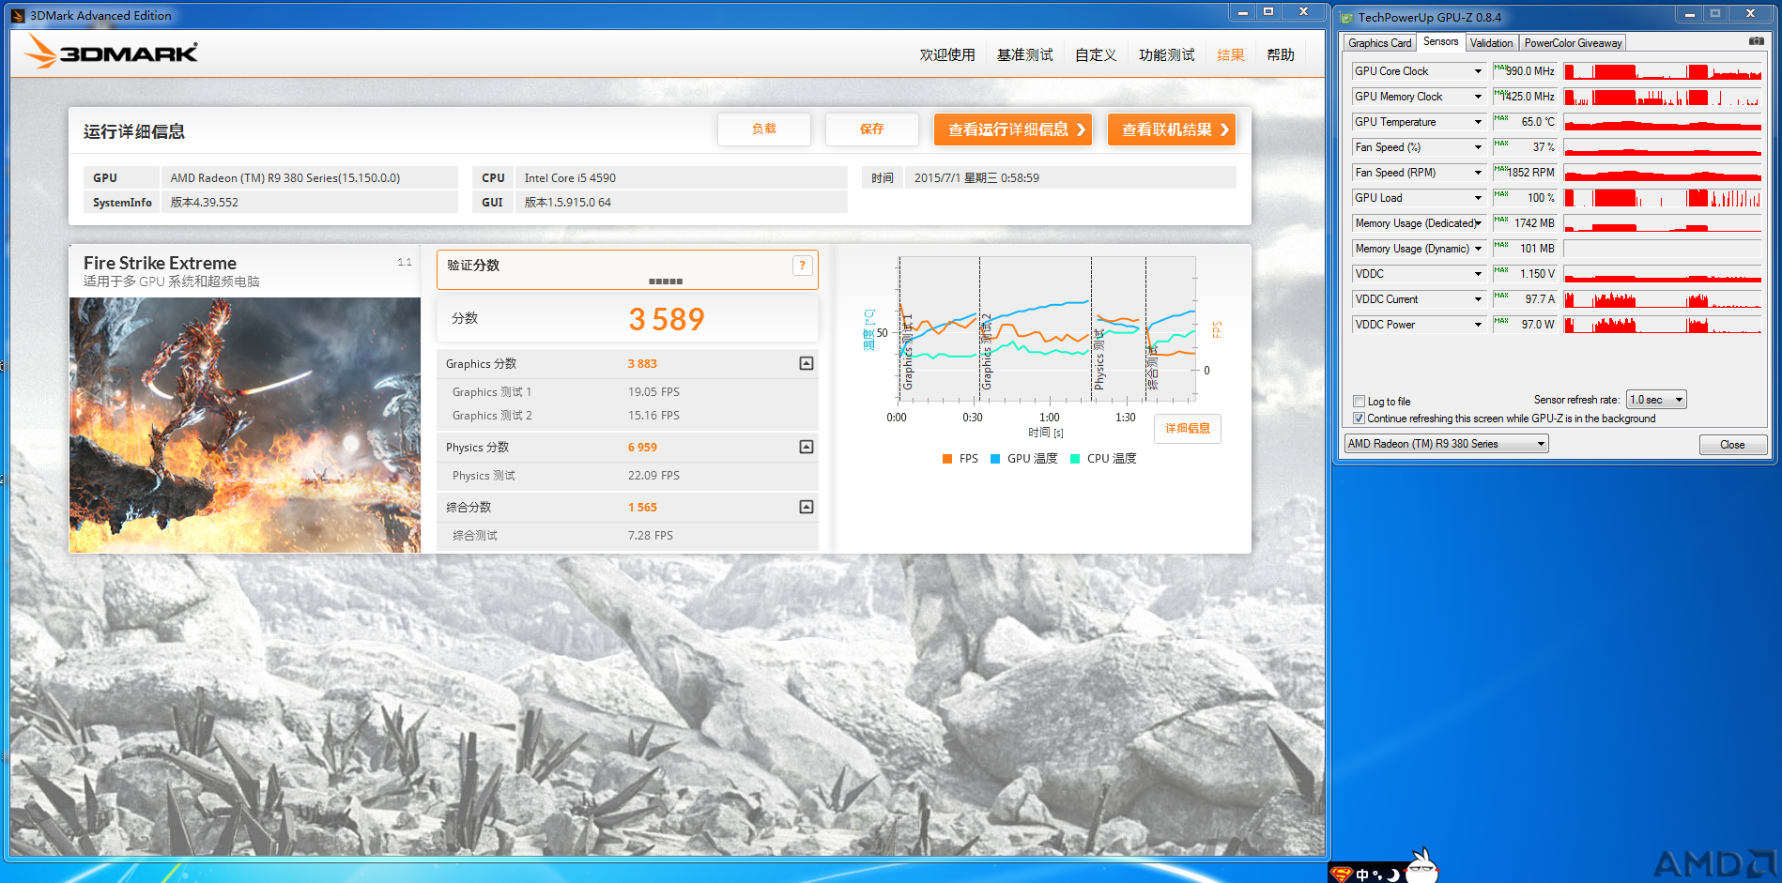Open the 基准测试 tab

pyautogui.click(x=1024, y=54)
